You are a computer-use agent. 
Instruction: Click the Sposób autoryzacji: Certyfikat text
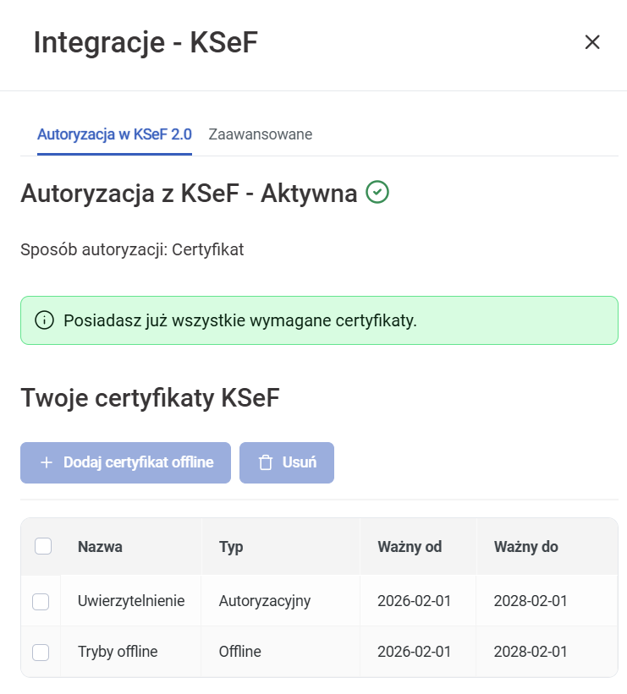pos(132,250)
